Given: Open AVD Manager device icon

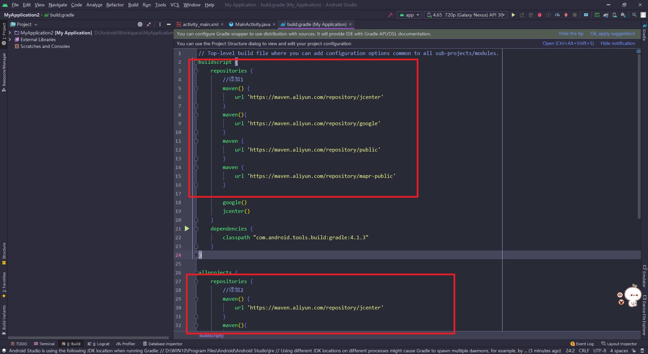Looking at the screenshot, I should 615,15.
